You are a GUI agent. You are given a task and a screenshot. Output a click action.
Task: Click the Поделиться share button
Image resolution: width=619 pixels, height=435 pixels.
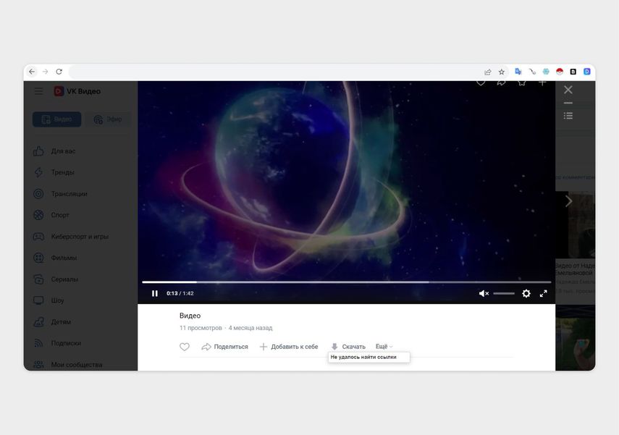point(224,347)
